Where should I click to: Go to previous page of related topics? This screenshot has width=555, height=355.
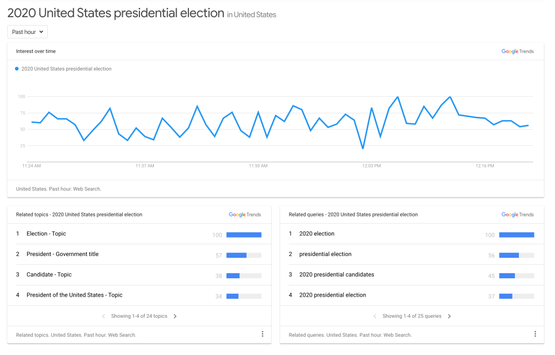coord(103,316)
